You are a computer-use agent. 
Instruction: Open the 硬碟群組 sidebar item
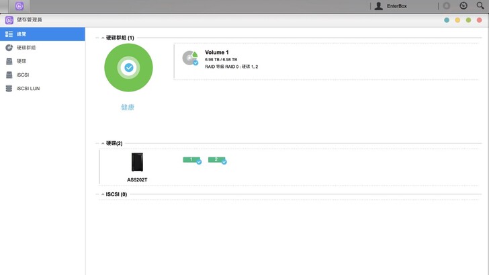42,48
